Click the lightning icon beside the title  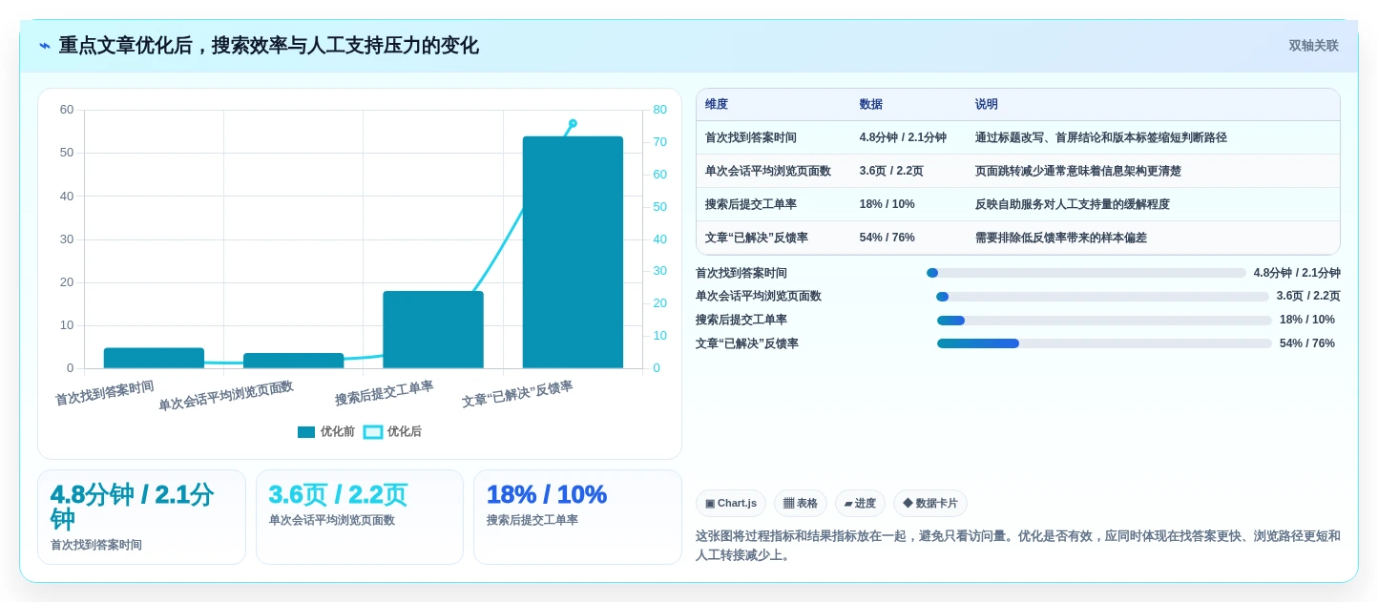tap(45, 46)
